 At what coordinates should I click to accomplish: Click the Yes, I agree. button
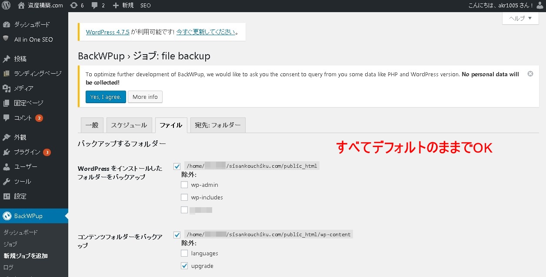106,97
